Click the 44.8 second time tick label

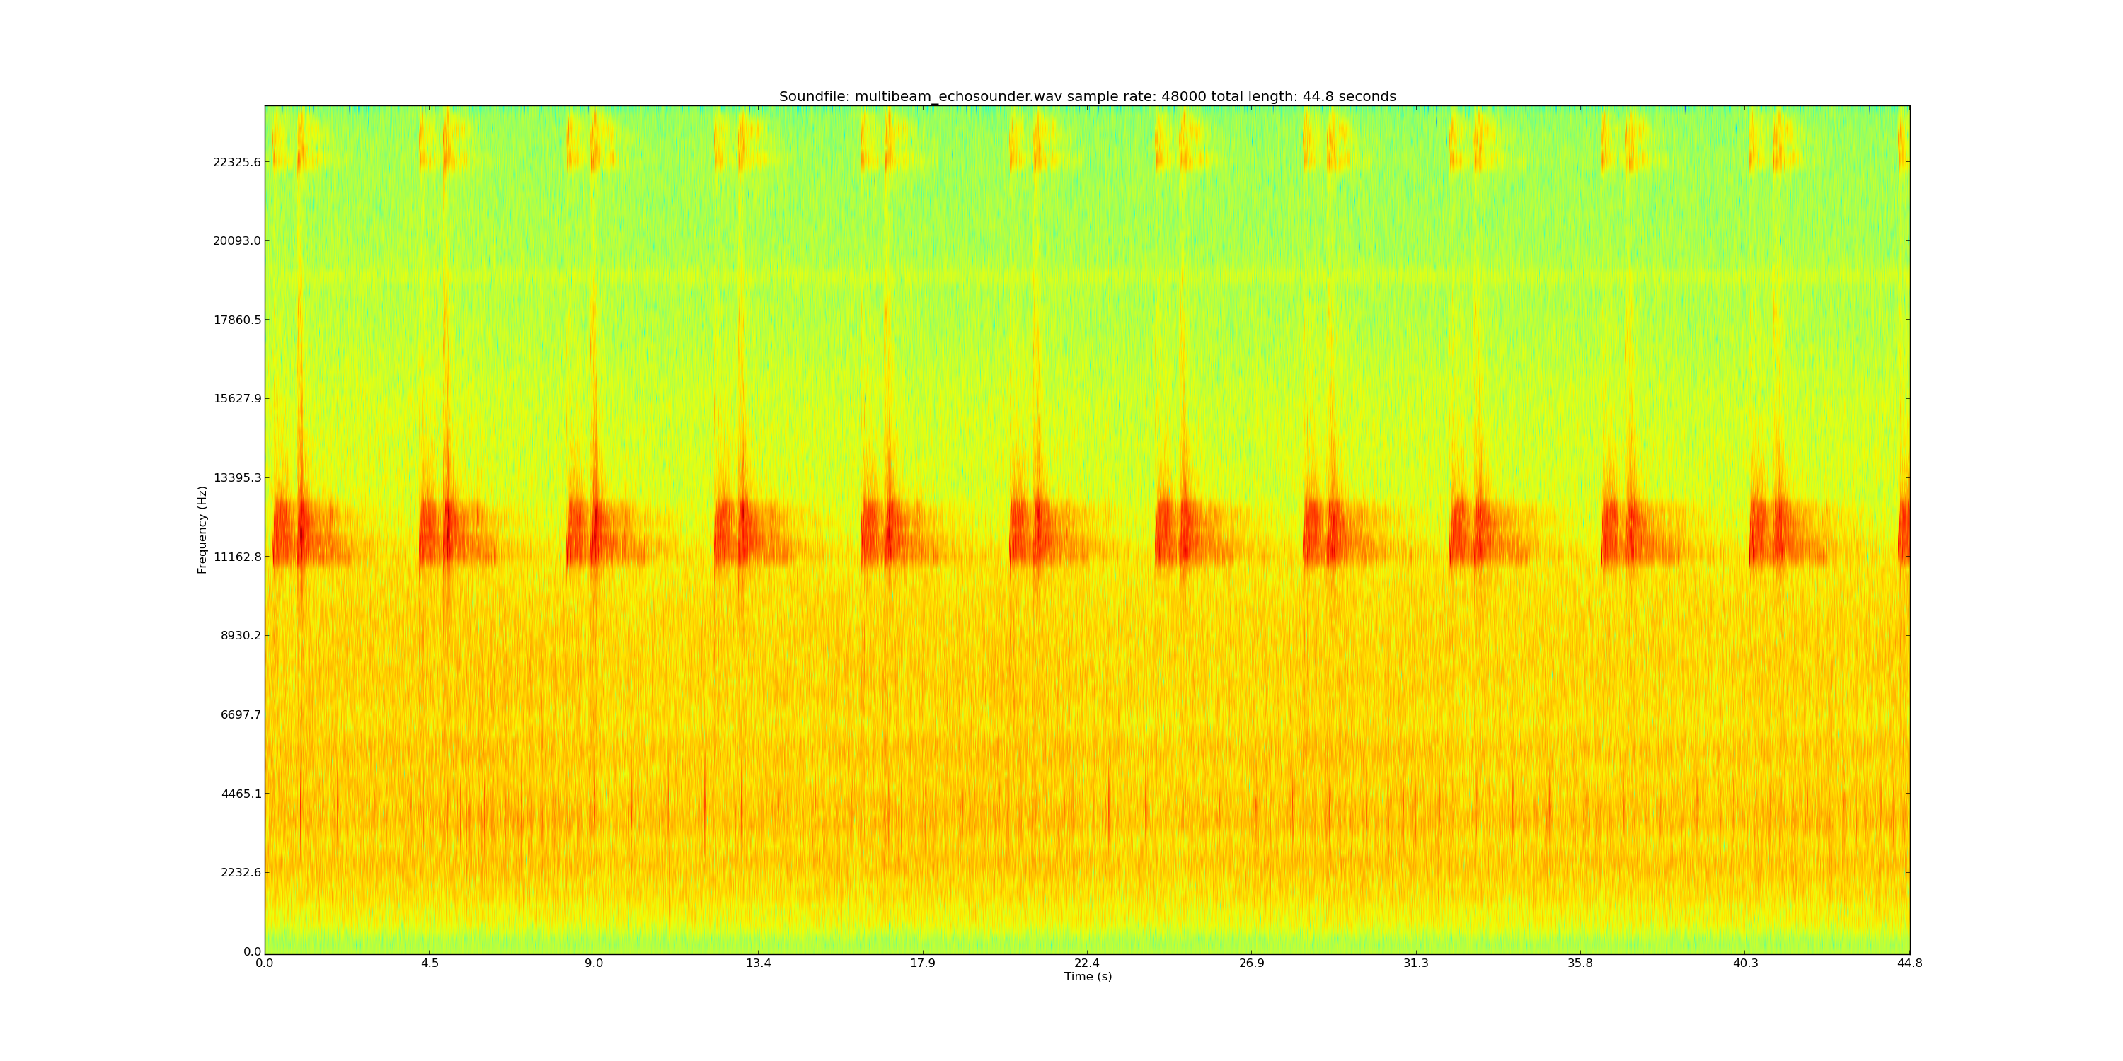(1909, 963)
